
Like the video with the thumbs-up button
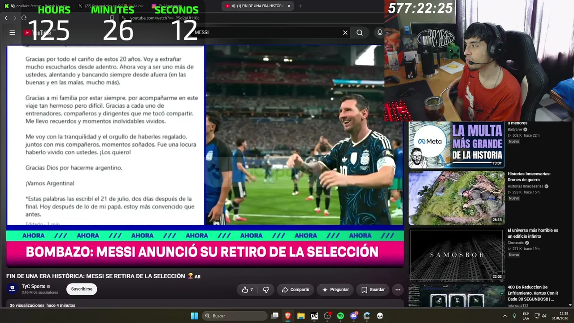pyautogui.click(x=247, y=290)
